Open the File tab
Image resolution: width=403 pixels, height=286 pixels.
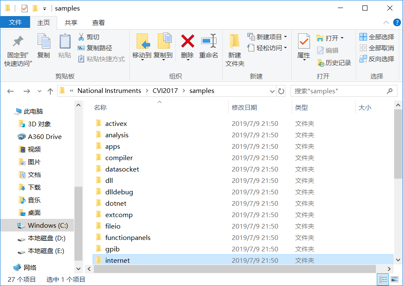(15, 22)
